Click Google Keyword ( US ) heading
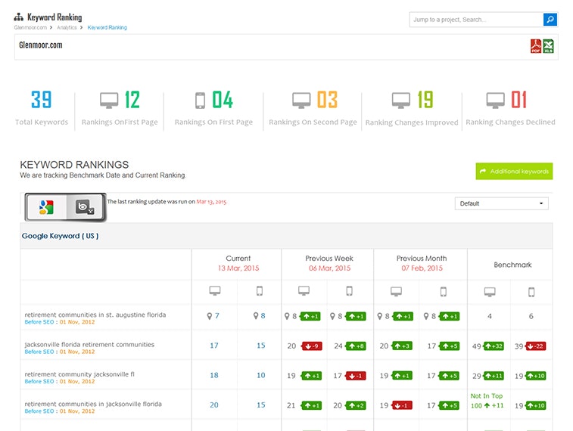The width and height of the screenshot is (573, 431). [60, 236]
